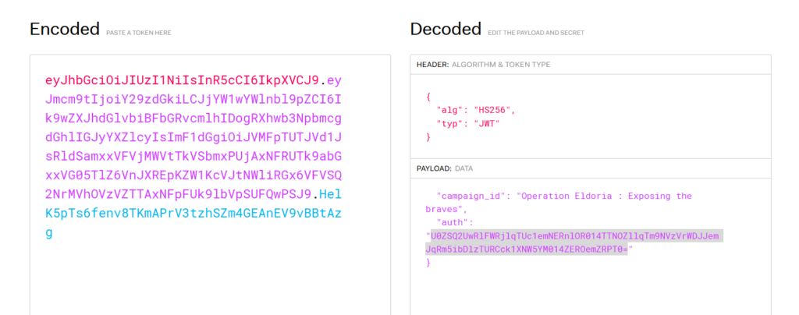Click the token line starting k9wZXJhdGlvbiBF

tap(194, 119)
